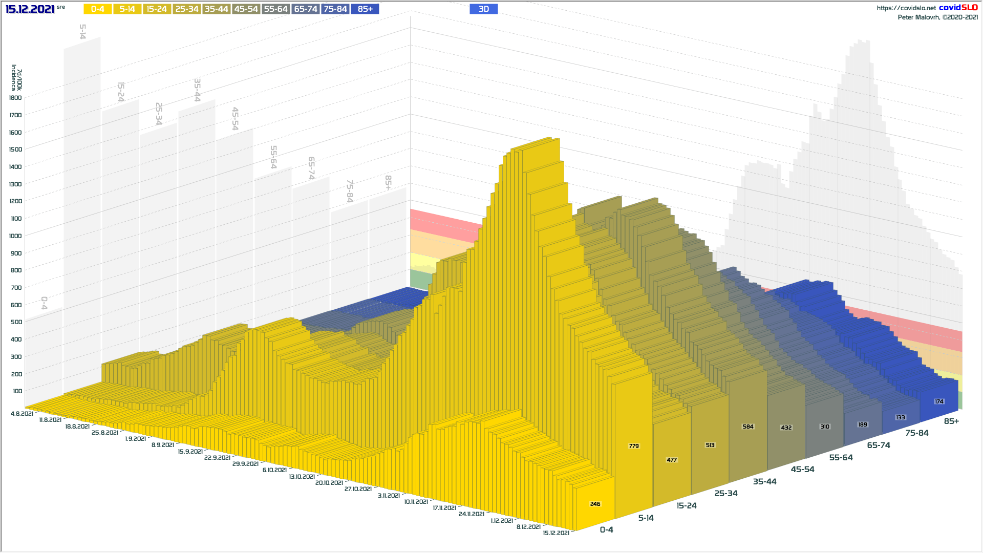Open the covidslo.net link
The image size is (983, 553).
pos(906,8)
